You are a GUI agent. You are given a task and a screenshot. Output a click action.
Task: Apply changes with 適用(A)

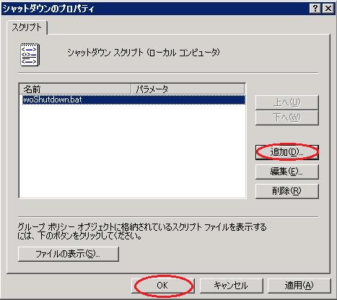coord(299,286)
